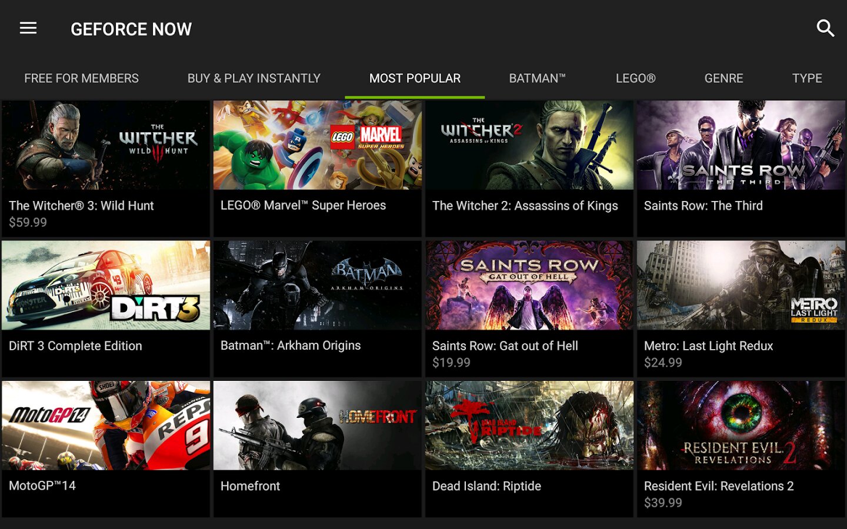Switch to the Genre tab

723,78
